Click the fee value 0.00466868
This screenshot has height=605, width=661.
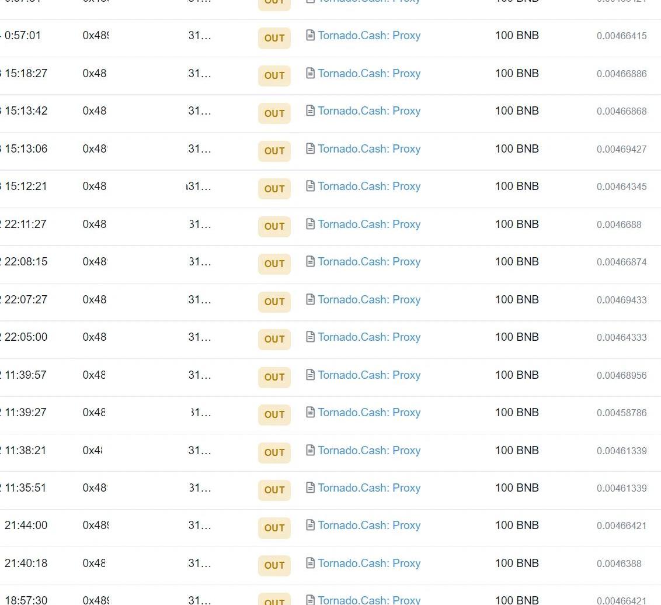621,112
